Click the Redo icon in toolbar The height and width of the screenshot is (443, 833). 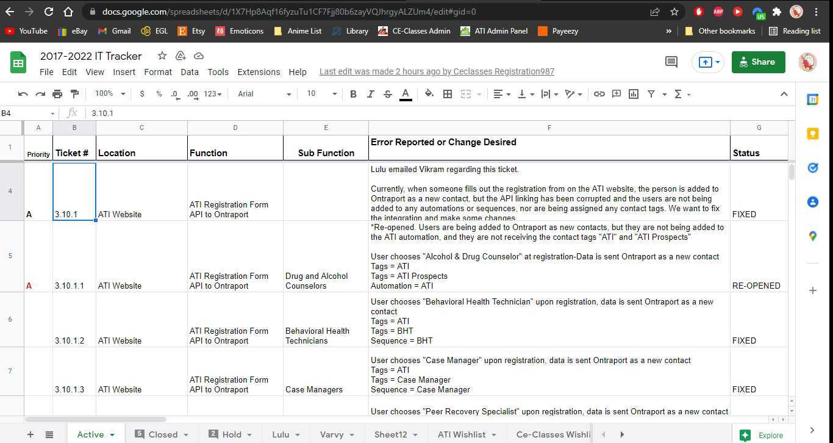click(40, 94)
